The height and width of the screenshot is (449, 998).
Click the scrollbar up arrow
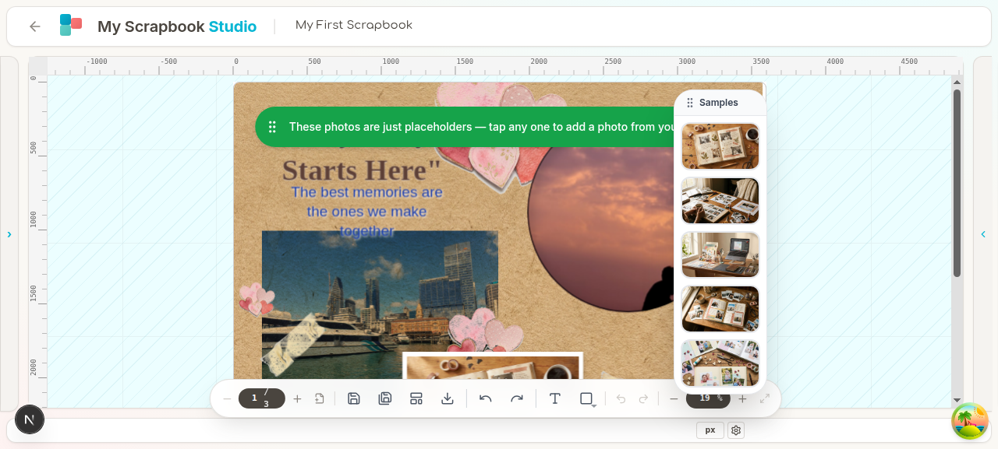(x=957, y=82)
